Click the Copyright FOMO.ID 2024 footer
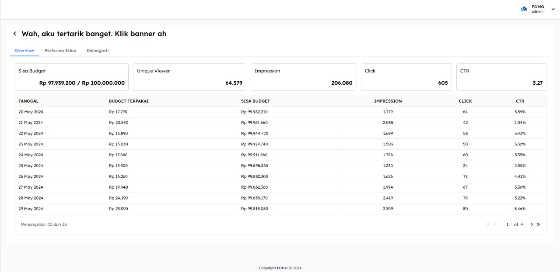 pyautogui.click(x=280, y=268)
